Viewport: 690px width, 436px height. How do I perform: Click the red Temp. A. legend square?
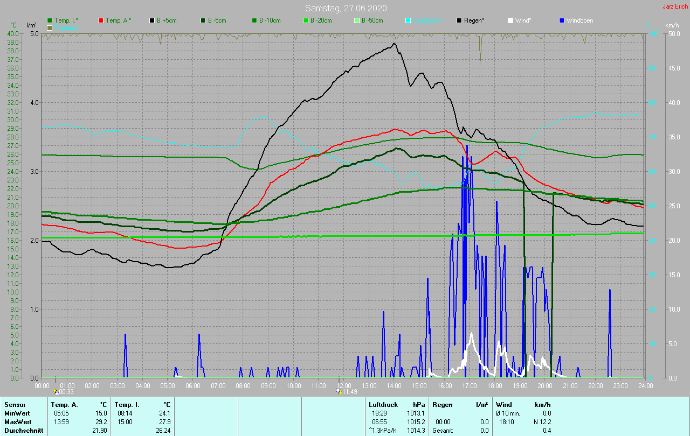(x=101, y=20)
